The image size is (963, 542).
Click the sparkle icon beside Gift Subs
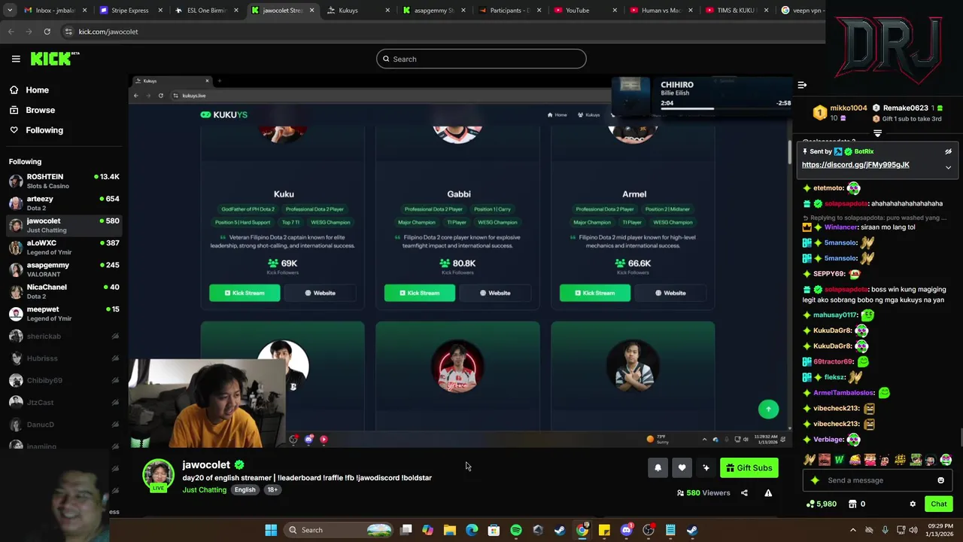[706, 467]
